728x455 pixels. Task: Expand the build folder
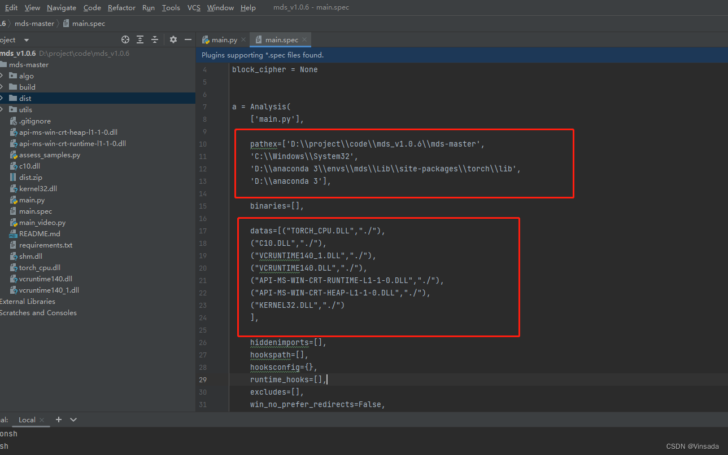(2, 87)
